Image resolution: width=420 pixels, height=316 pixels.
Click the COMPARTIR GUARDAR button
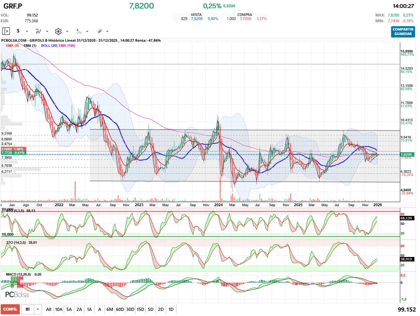pyautogui.click(x=403, y=32)
